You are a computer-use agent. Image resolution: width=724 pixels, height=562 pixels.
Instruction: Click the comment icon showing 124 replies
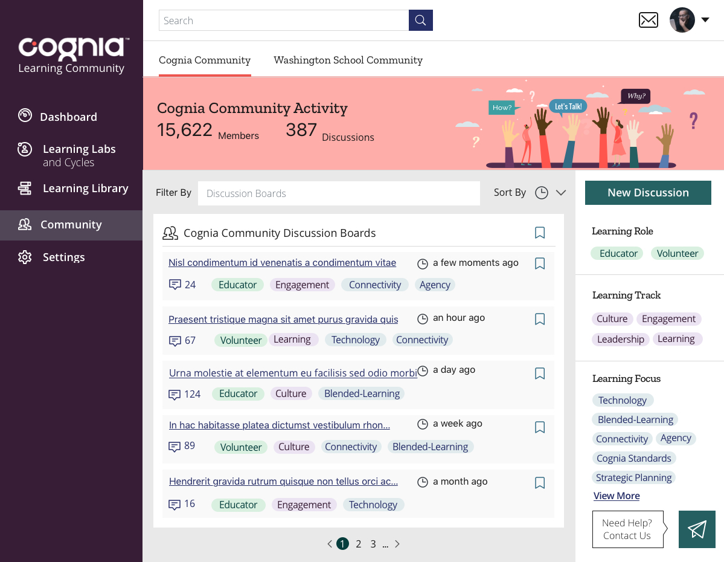pos(175,394)
